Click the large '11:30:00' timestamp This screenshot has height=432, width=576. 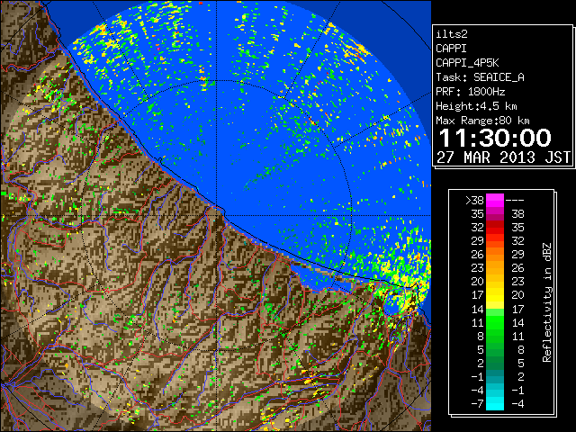click(x=495, y=138)
